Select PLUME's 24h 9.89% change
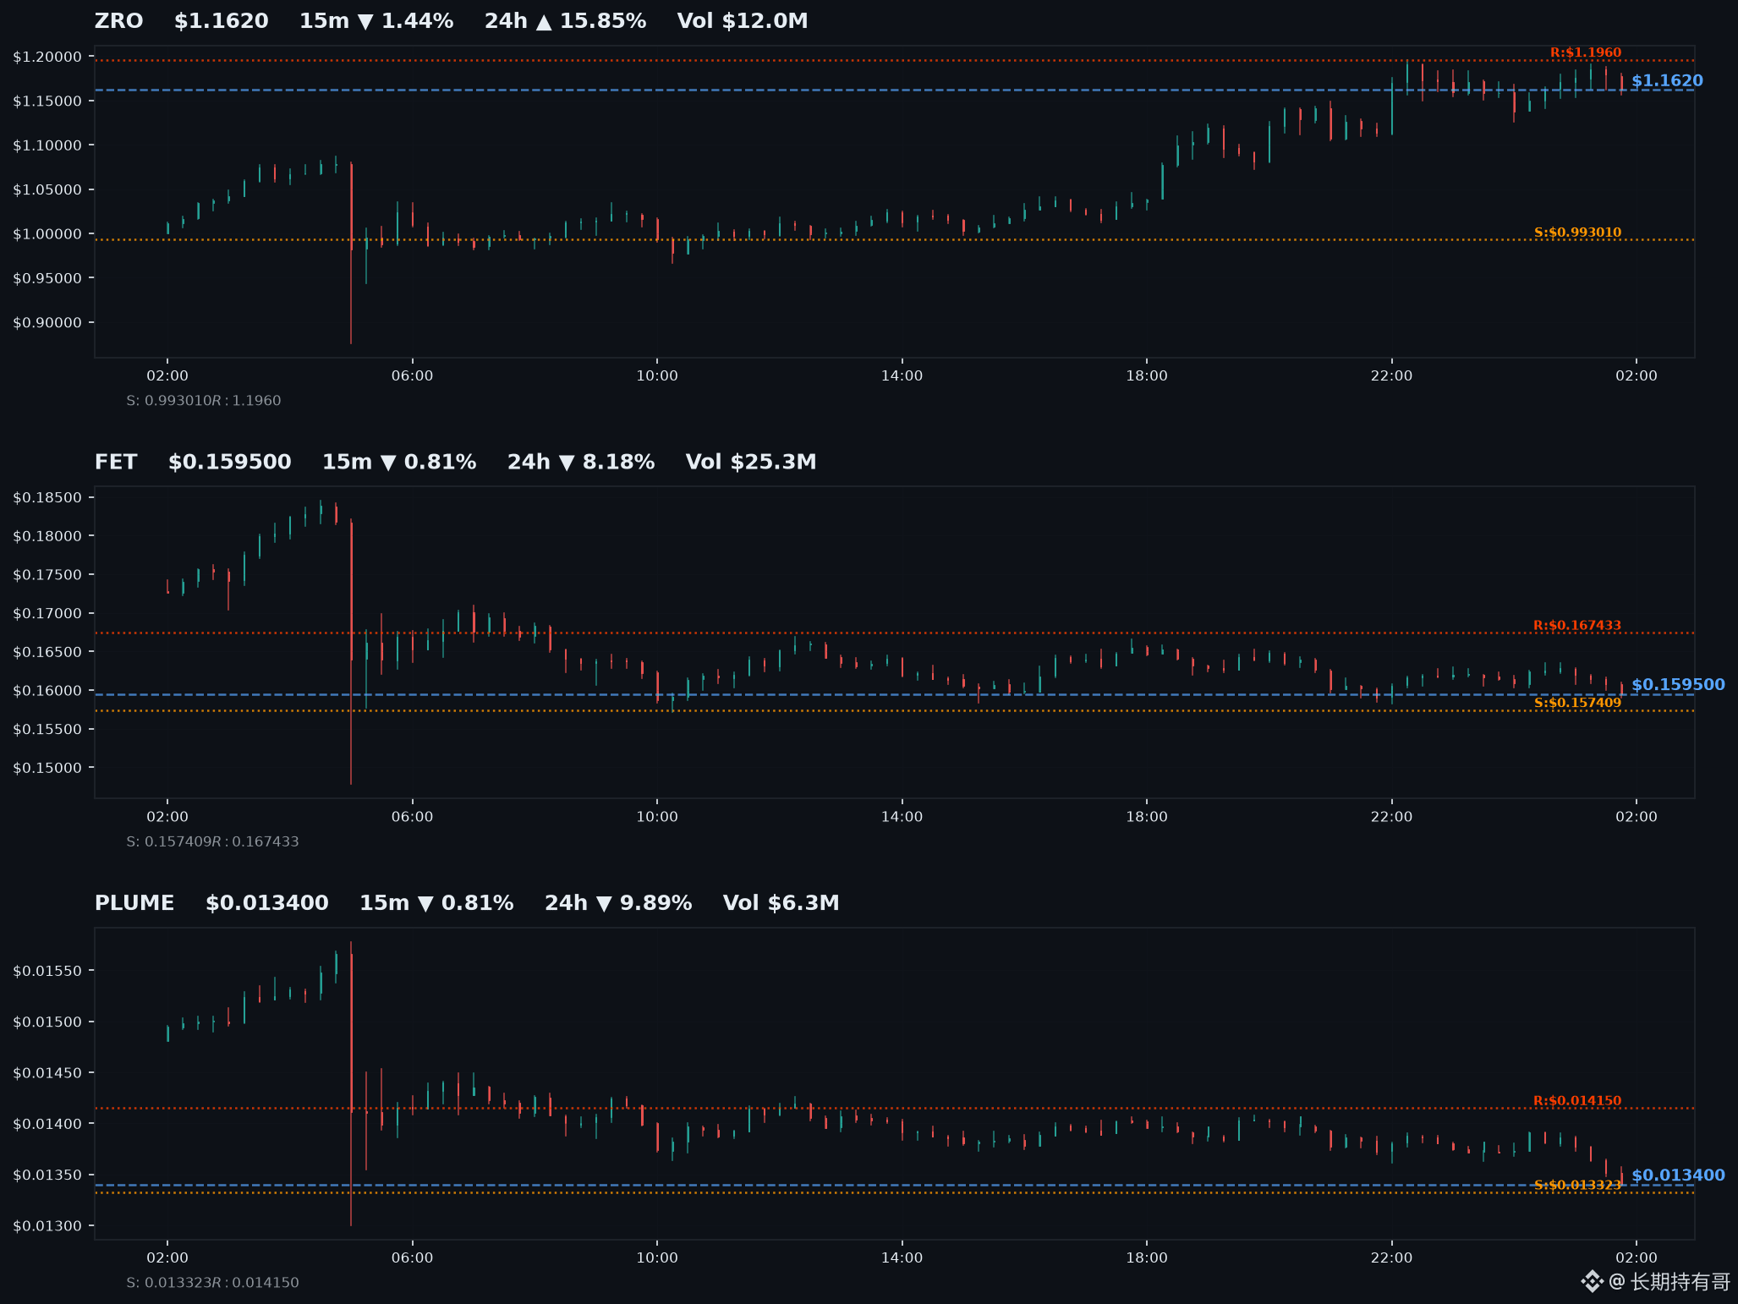 coord(618,903)
